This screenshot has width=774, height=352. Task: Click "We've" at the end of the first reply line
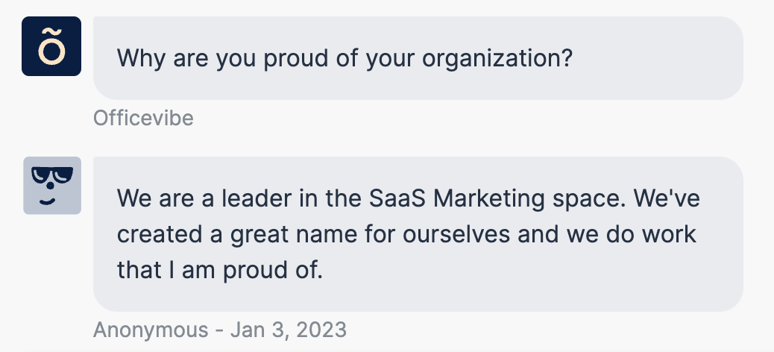click(x=667, y=198)
